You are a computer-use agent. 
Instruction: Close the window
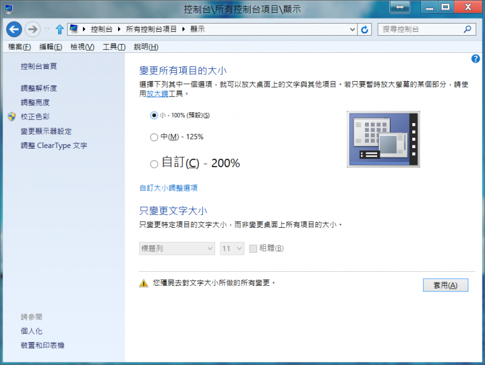(468, 7)
